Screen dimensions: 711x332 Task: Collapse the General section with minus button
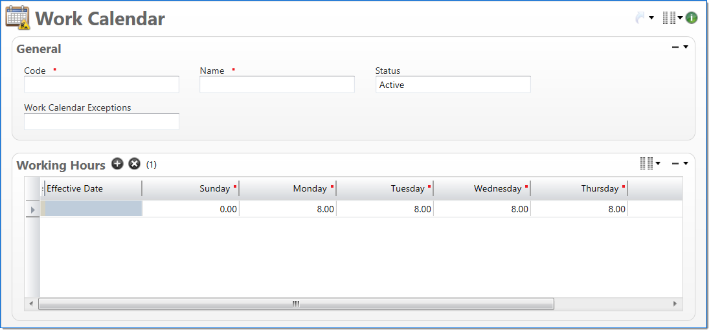click(x=675, y=47)
